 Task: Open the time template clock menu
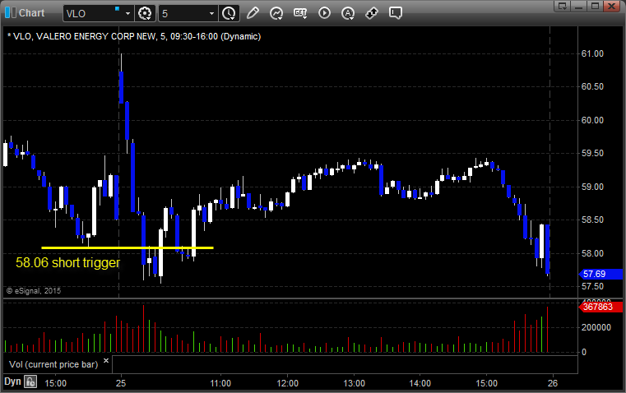point(230,13)
